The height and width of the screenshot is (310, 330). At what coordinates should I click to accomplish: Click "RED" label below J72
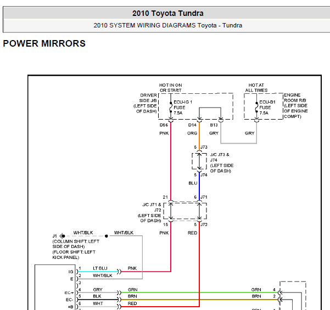pyautogui.click(x=192, y=233)
